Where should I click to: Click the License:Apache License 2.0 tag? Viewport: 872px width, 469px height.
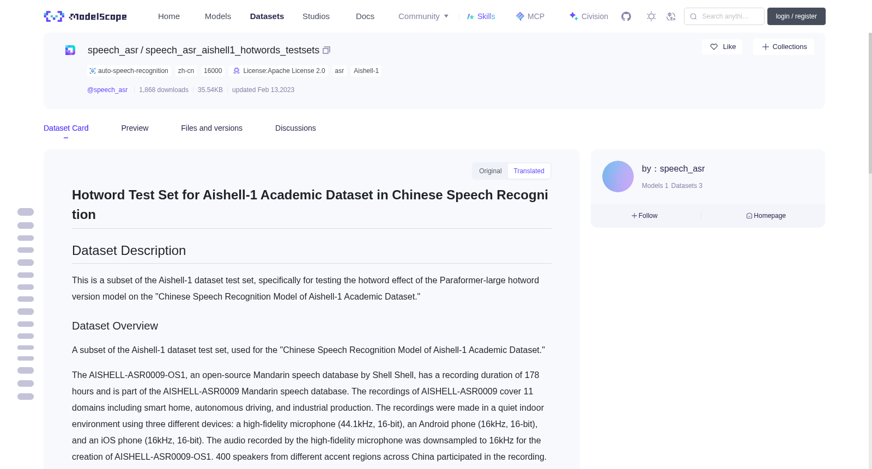(x=279, y=71)
